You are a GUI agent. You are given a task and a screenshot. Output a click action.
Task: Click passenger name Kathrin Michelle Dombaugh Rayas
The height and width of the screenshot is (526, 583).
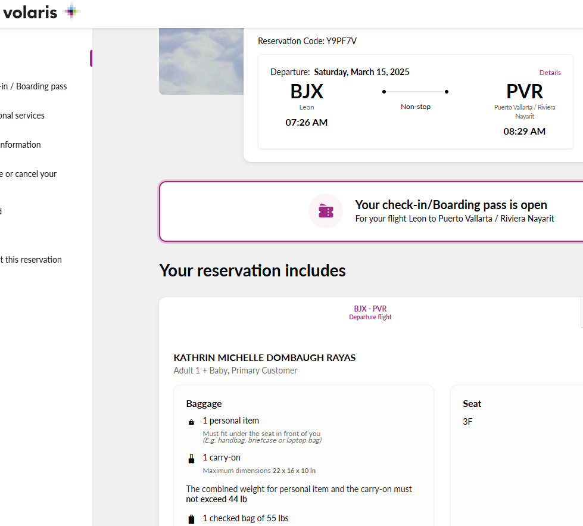point(264,357)
